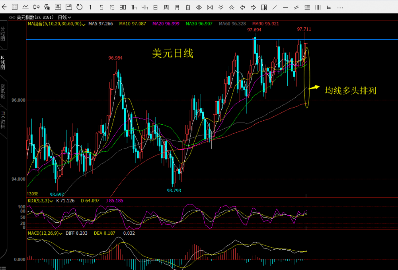Click the MA30 96.907 value
The width and height of the screenshot is (398, 270).
pyautogui.click(x=199, y=24)
